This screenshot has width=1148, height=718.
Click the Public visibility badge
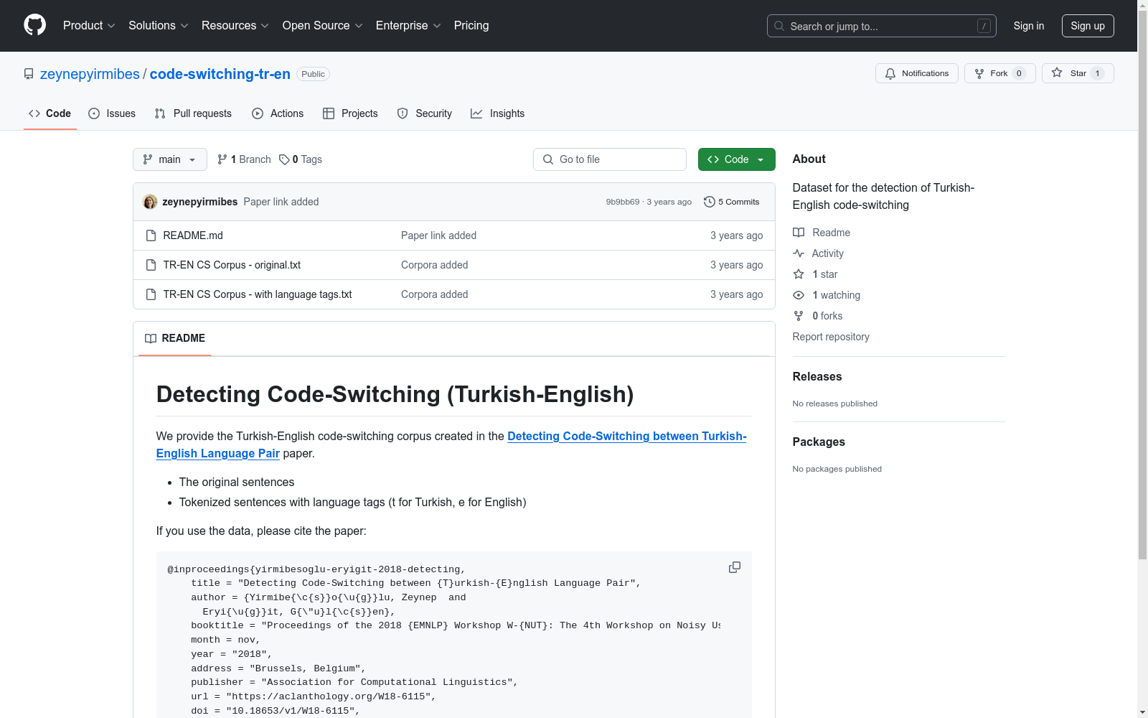313,74
